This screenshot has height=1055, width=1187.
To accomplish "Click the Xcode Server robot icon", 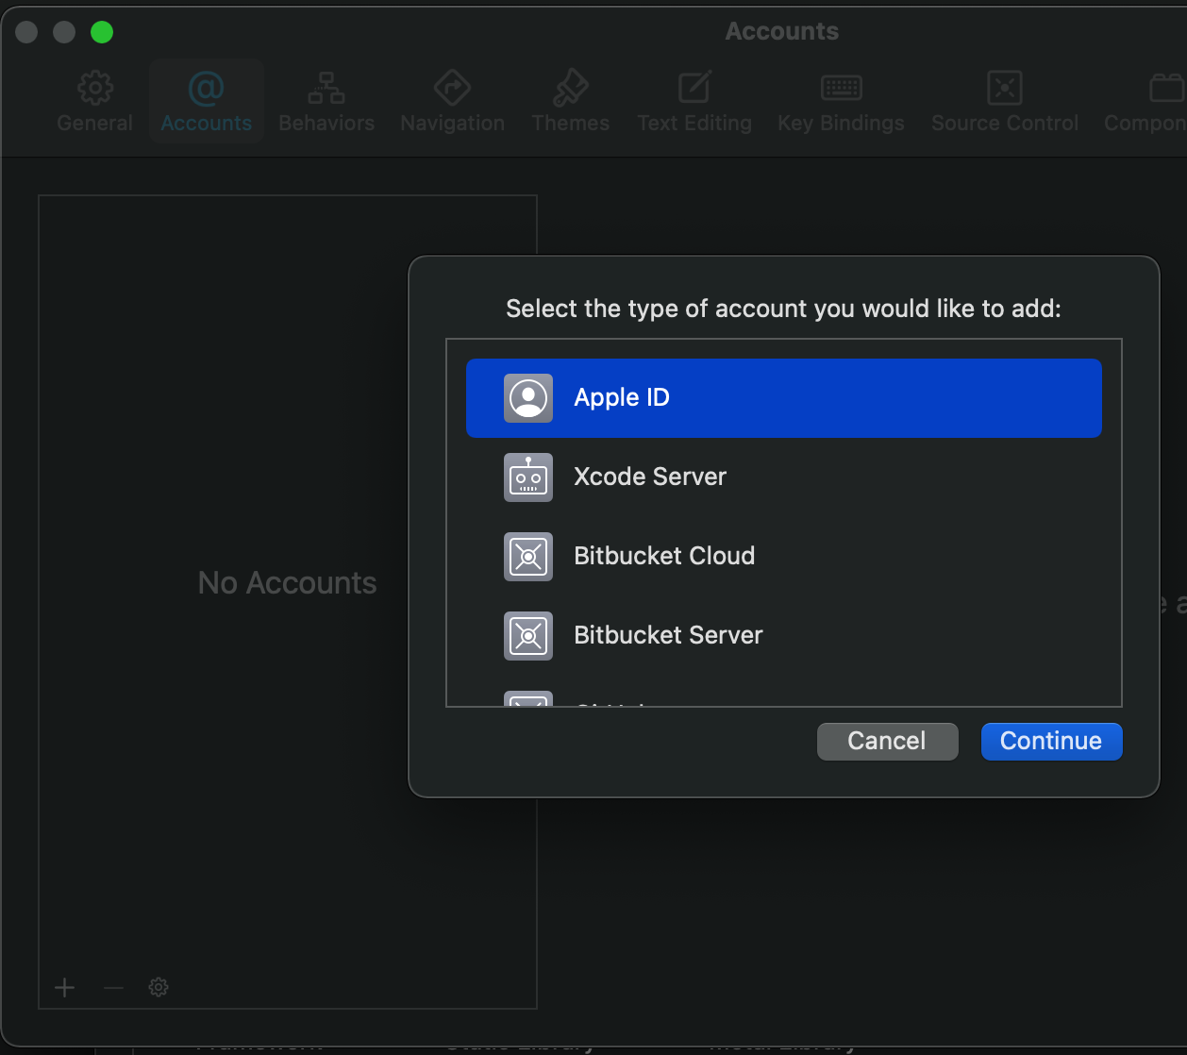I will (x=528, y=477).
